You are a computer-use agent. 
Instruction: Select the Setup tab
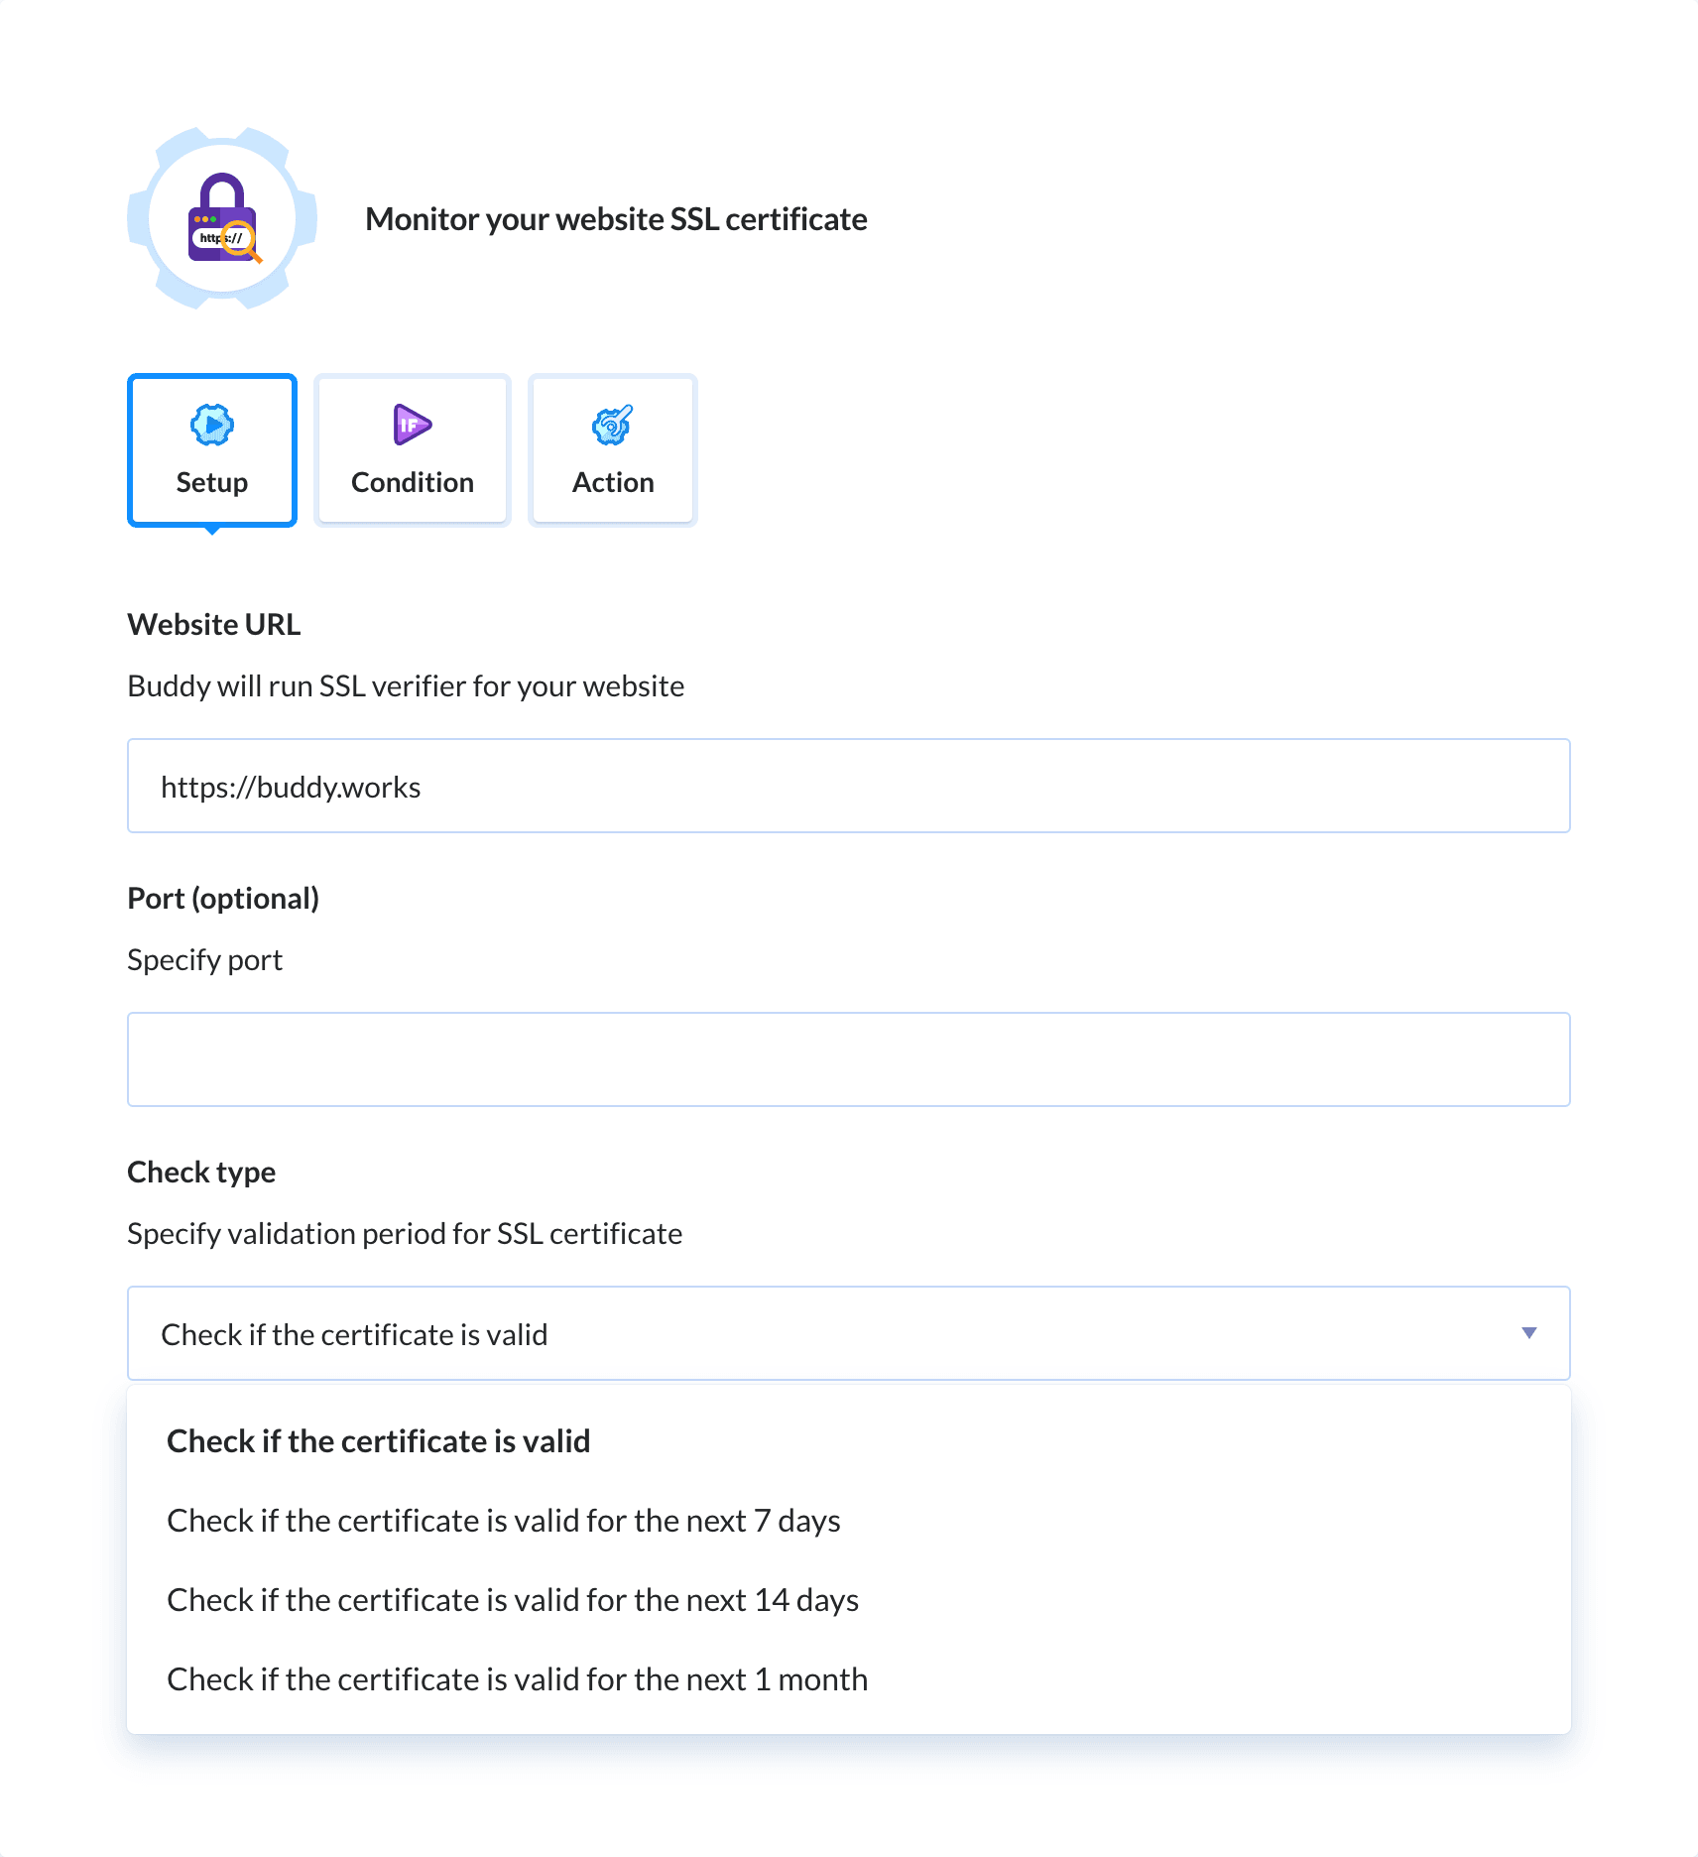click(211, 448)
